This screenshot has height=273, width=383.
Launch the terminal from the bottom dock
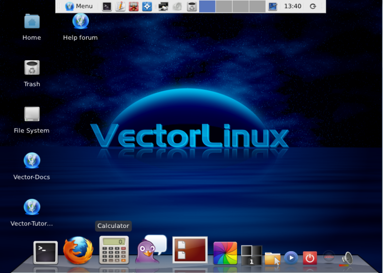(x=46, y=253)
